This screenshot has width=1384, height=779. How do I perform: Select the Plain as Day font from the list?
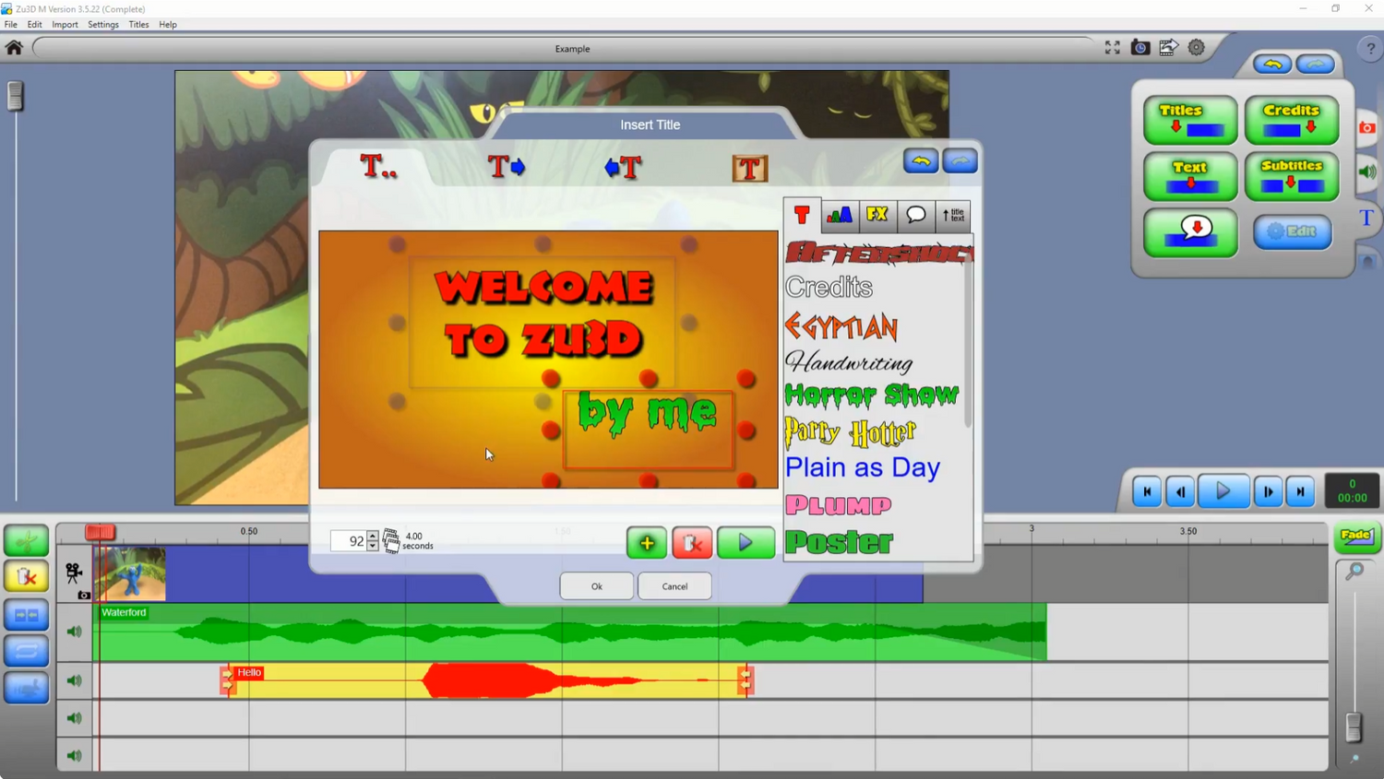click(861, 467)
